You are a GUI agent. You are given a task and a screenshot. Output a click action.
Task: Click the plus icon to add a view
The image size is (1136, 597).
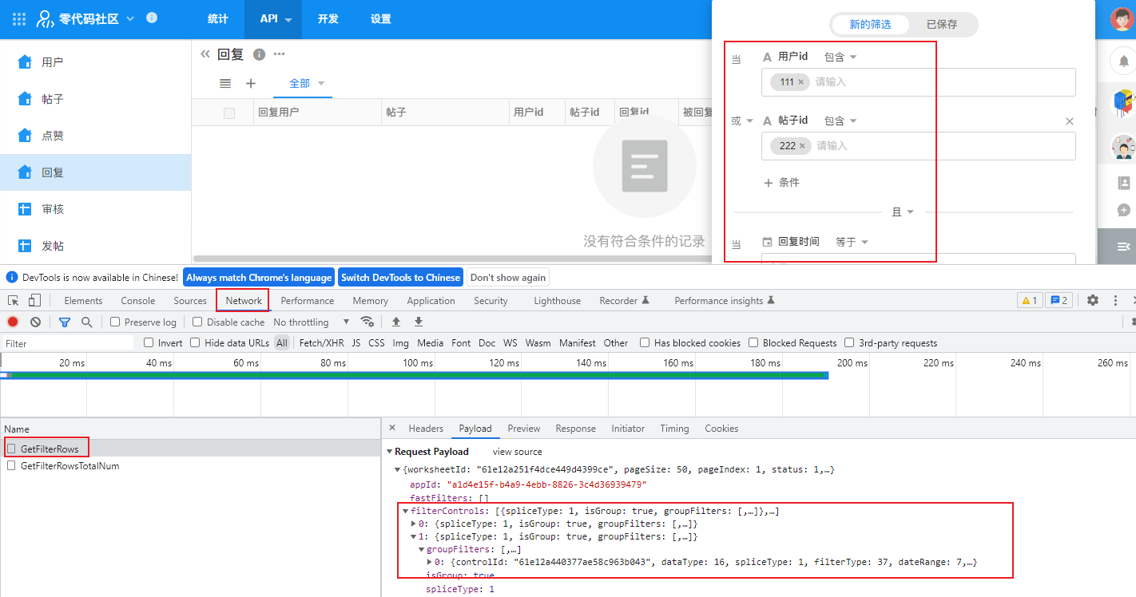251,83
